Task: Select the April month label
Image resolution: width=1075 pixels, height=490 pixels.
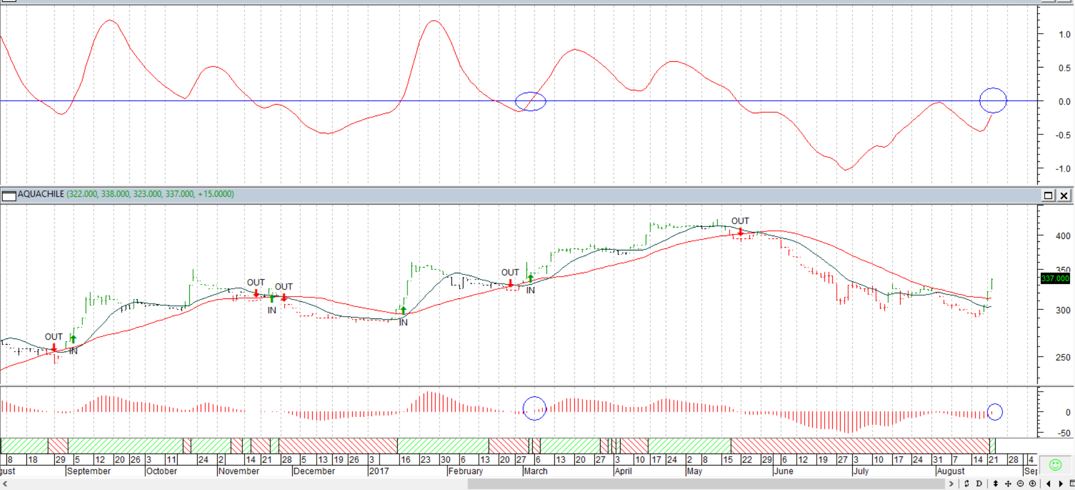Action: click(623, 471)
